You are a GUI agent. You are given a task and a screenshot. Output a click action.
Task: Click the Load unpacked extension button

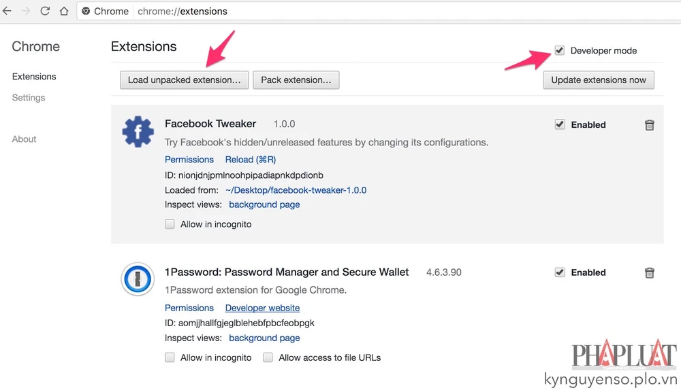click(x=184, y=80)
